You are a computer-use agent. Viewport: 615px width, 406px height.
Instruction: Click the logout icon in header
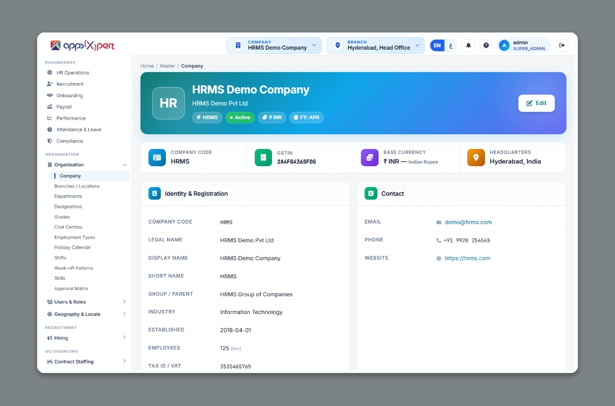click(x=562, y=45)
